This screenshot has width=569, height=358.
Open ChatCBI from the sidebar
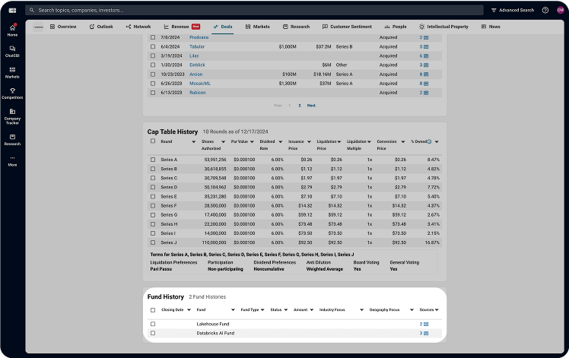coord(12,50)
